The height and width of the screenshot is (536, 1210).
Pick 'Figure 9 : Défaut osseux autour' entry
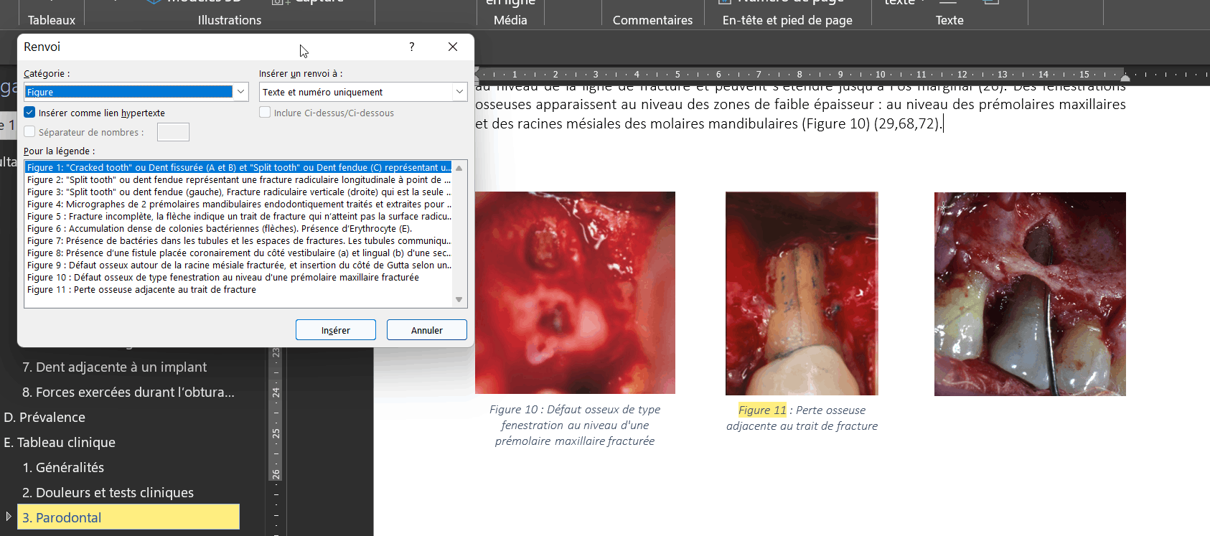239,265
